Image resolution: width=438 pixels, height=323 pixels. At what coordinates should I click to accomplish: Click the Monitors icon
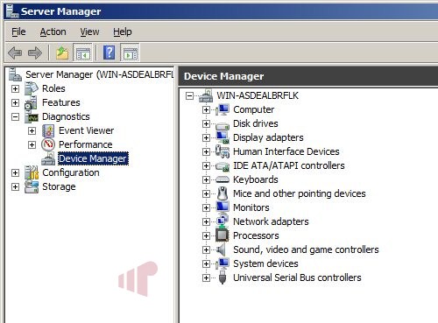tap(223, 207)
